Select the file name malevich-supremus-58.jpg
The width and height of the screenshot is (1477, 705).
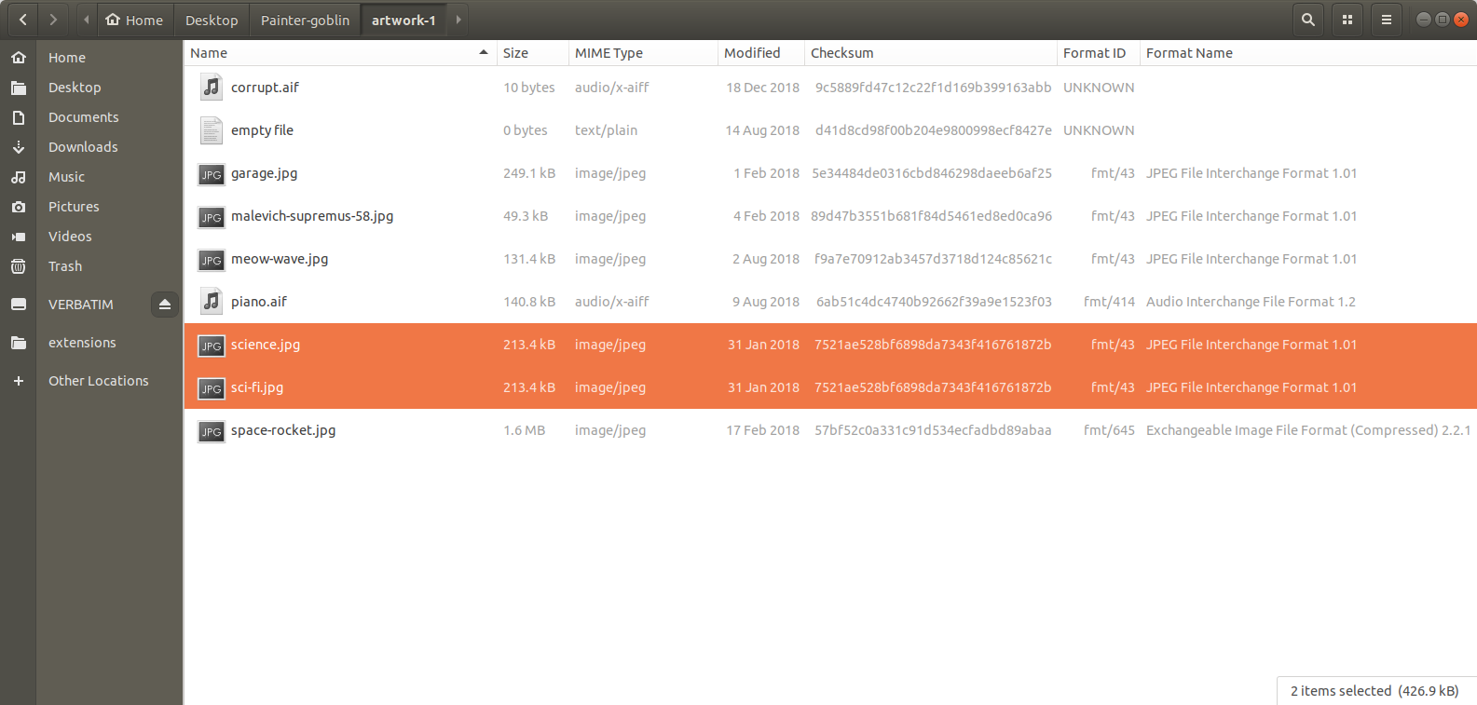312,216
